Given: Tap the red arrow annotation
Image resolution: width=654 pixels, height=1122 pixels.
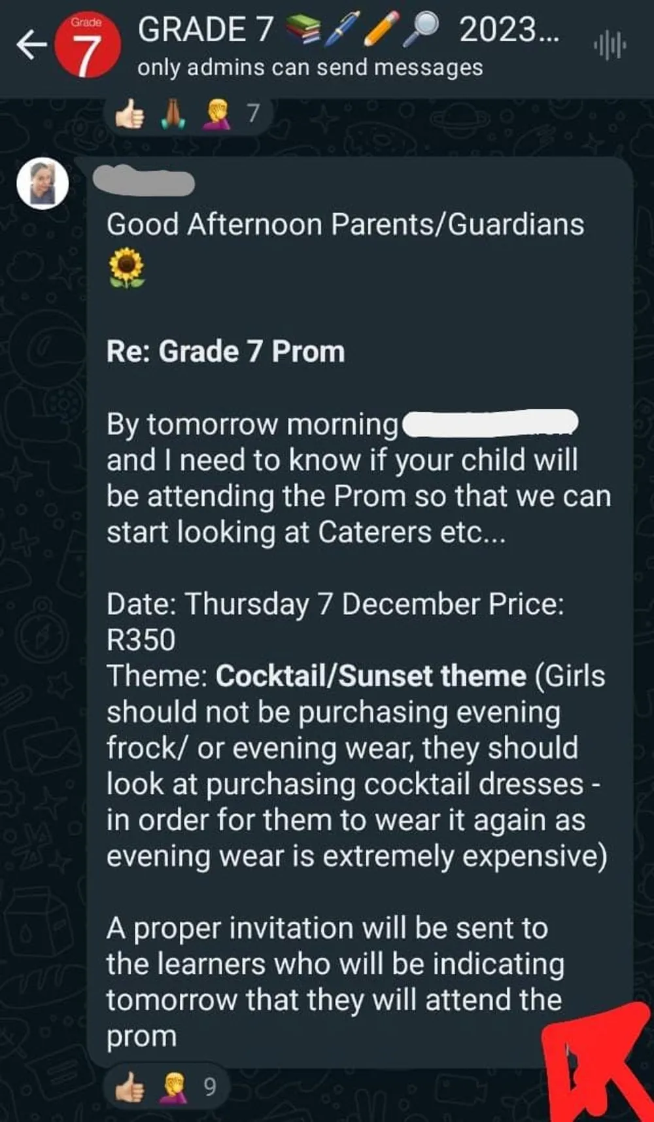Looking at the screenshot, I should [598, 1063].
